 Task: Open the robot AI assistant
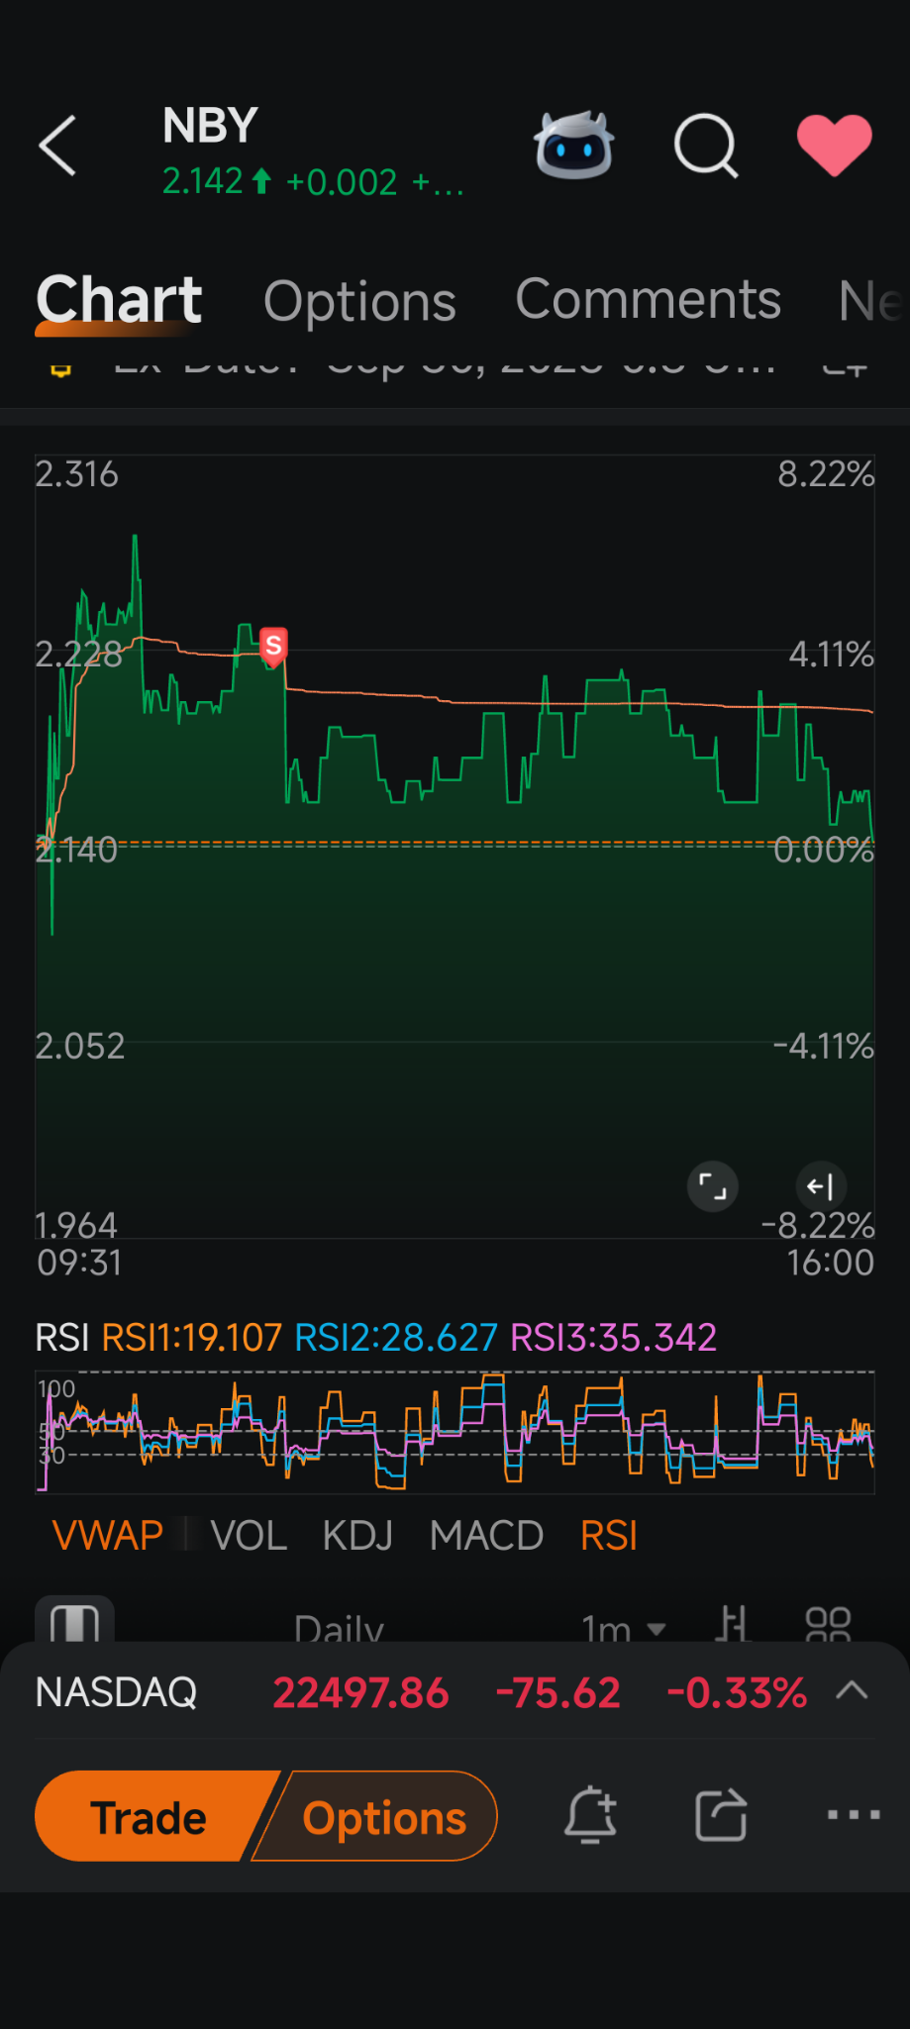point(573,146)
